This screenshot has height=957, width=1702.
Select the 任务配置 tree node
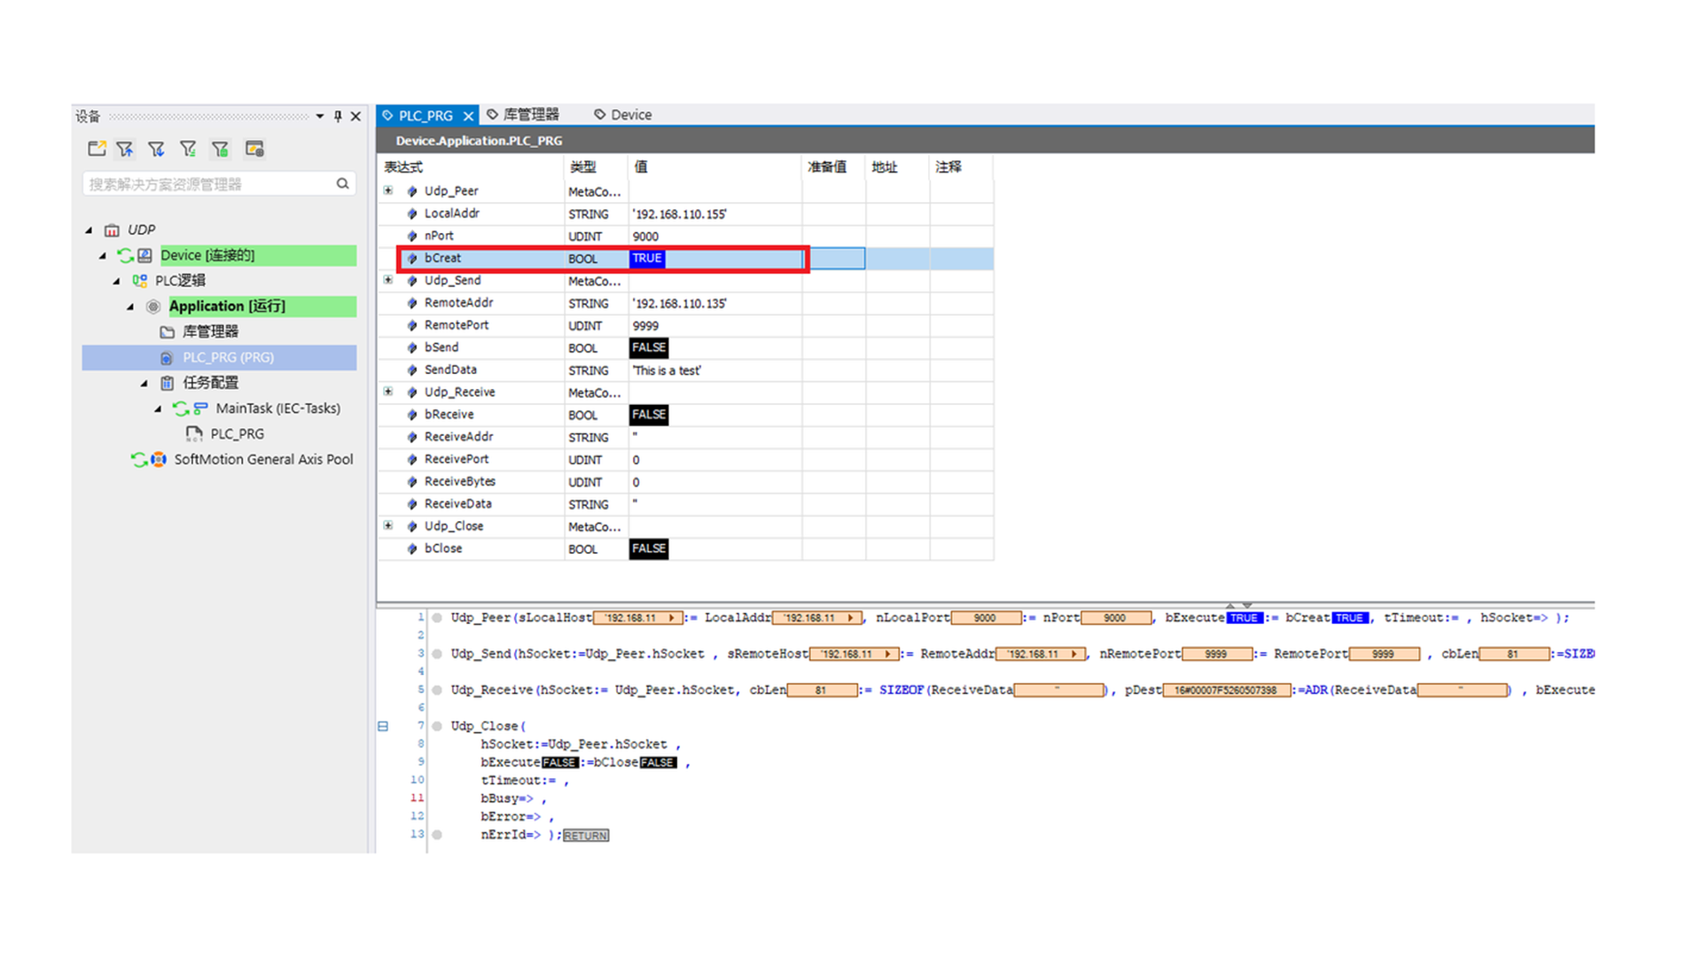click(210, 383)
